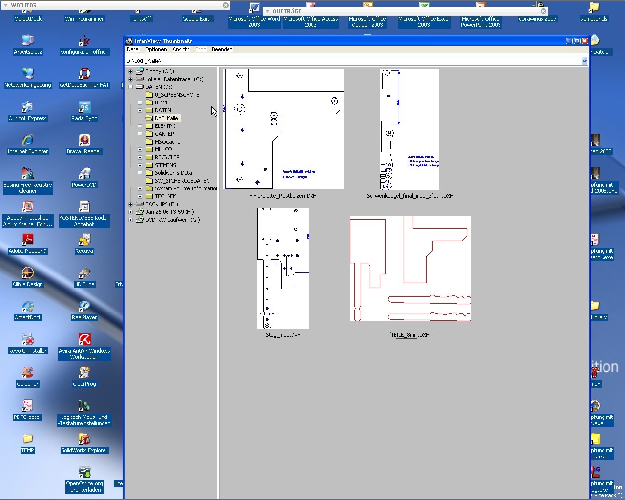
Task: Click the Adobe Photoshop Album Starter icon
Action: [28, 207]
